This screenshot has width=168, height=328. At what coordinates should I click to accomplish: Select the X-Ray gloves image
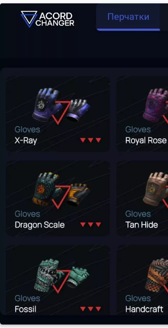click(61, 106)
